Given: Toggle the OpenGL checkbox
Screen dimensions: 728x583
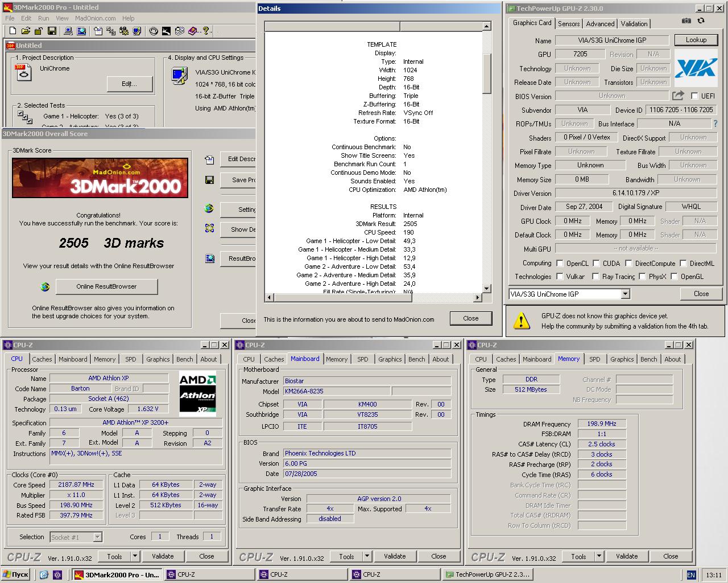Looking at the screenshot, I should [674, 276].
